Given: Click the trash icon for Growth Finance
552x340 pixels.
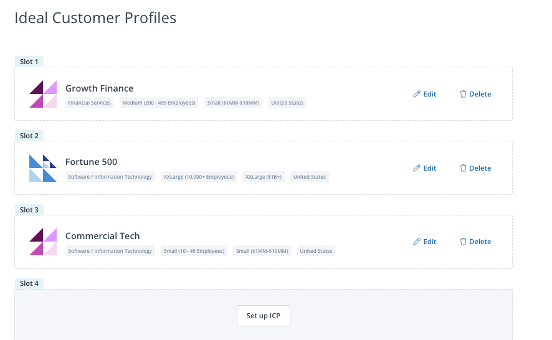Looking at the screenshot, I should 463,94.
